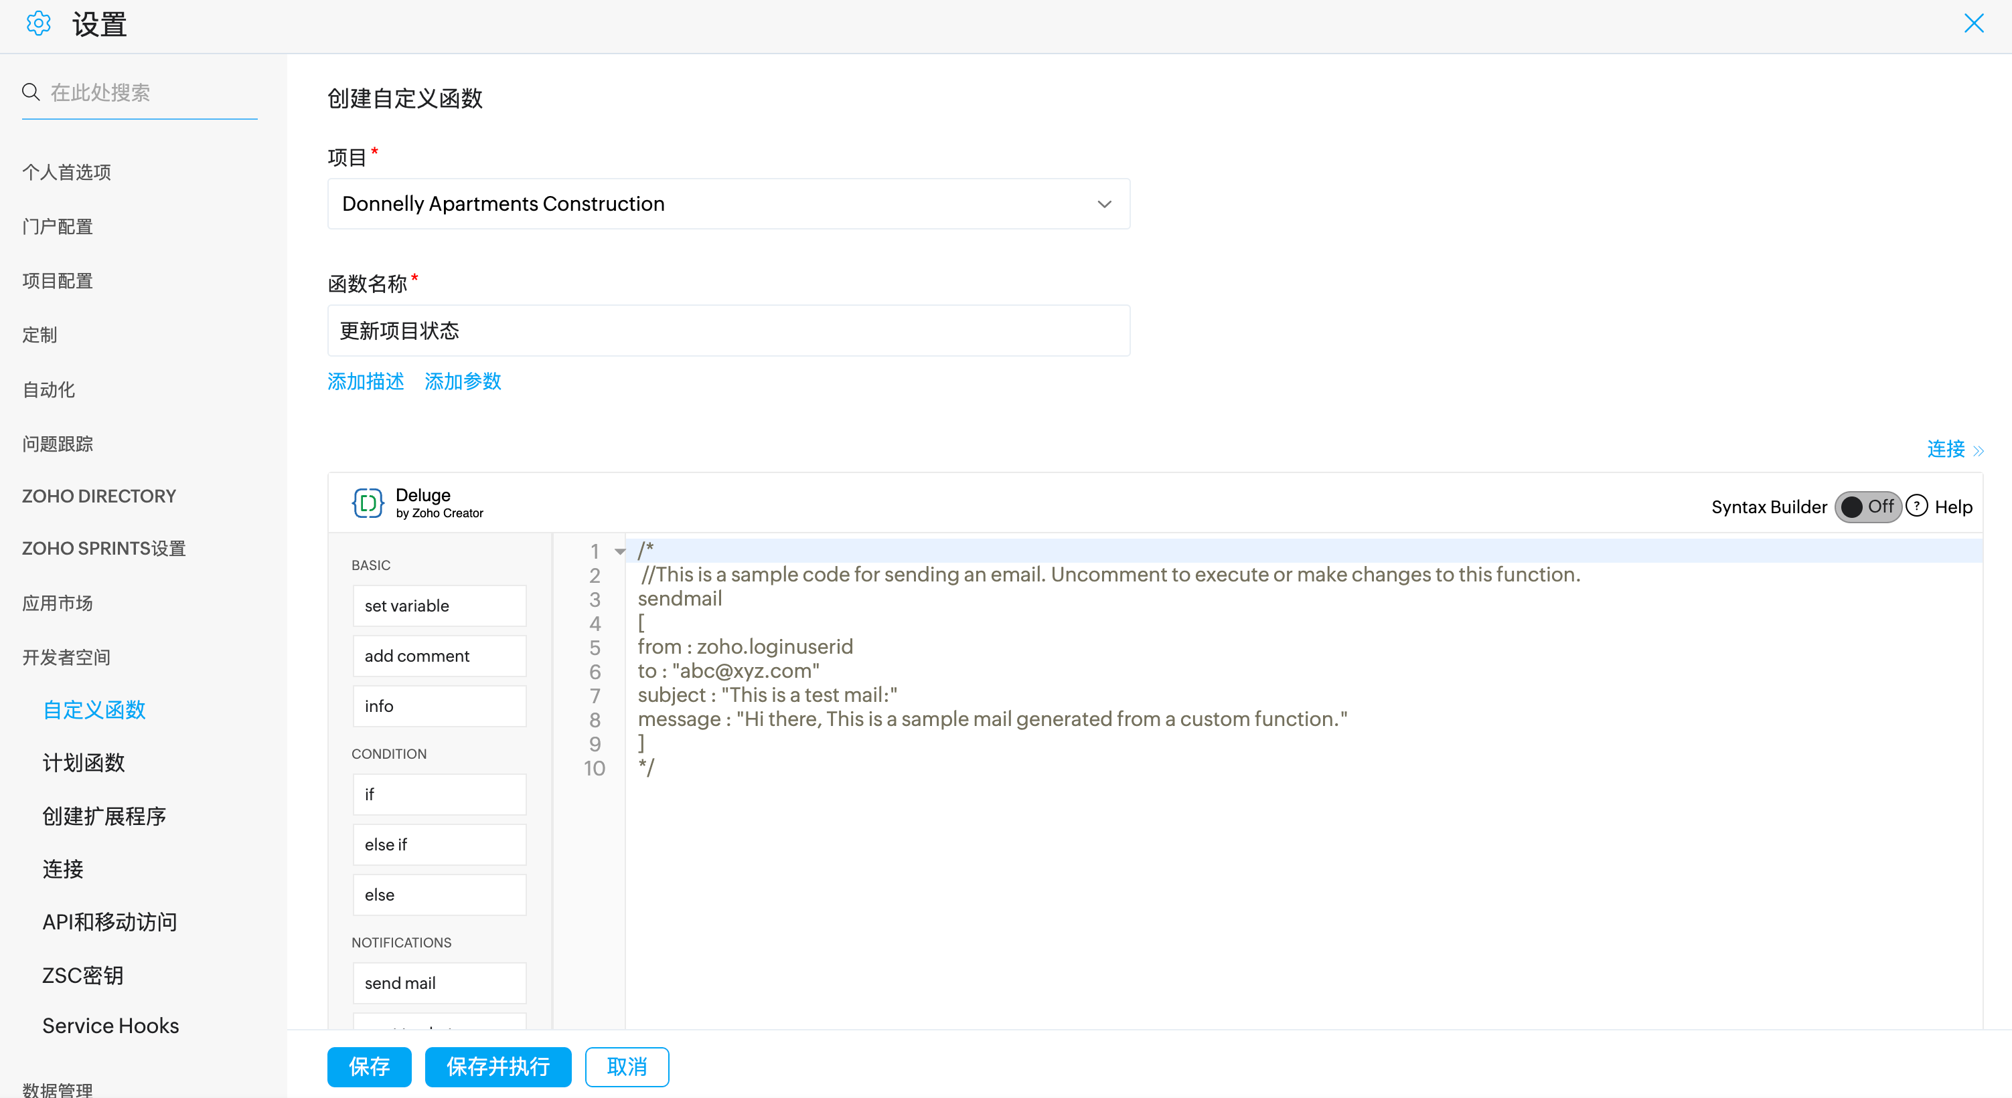
Task: Close the settings panel with X
Action: [x=1974, y=23]
